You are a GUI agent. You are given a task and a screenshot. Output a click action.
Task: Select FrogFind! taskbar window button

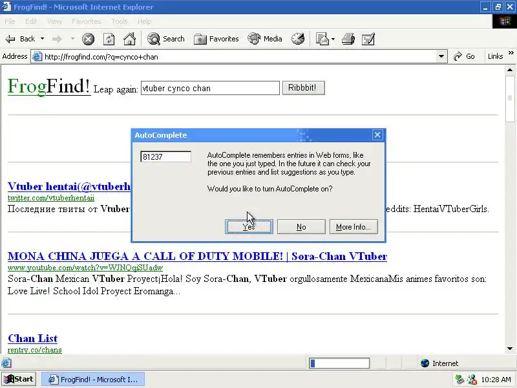coord(93,380)
